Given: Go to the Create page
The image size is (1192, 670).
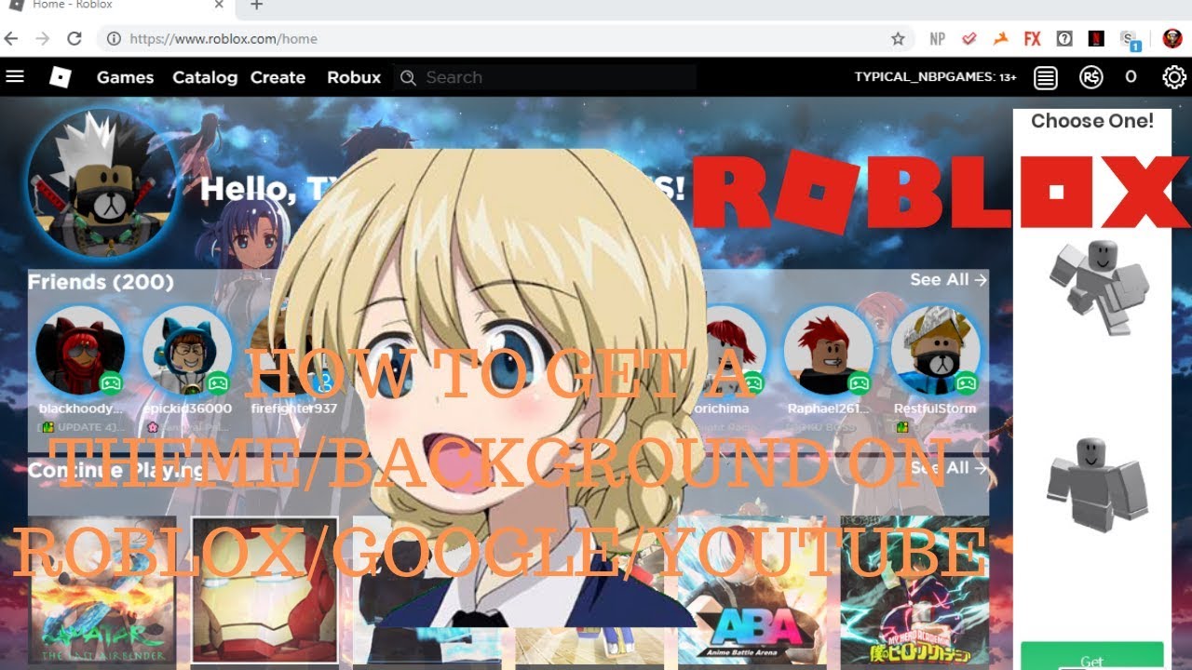Looking at the screenshot, I should coord(278,77).
